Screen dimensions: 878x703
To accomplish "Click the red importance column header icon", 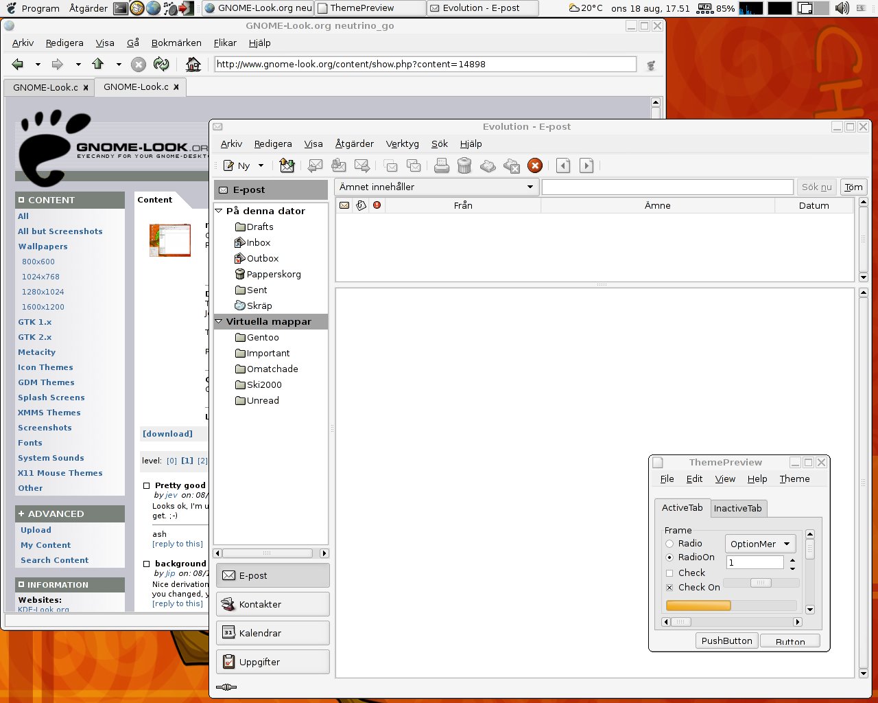I will [x=377, y=205].
